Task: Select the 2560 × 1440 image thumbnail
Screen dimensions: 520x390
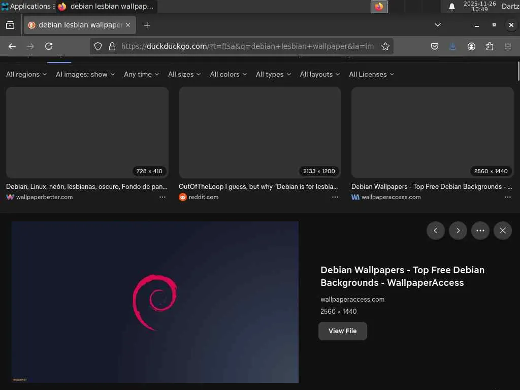Action: click(x=433, y=133)
